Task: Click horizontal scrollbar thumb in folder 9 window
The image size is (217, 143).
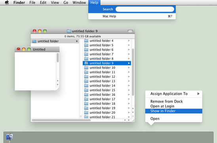Action: pyautogui.click(x=61, y=120)
